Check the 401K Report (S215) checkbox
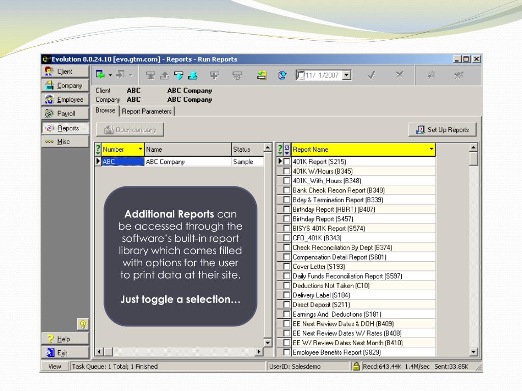Screen dimensions: 522x391 point(286,161)
